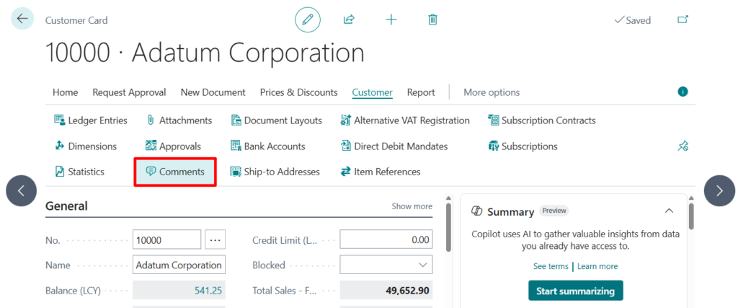Click the Share icon in header
Viewport: 738px width, 308px height.
[349, 19]
